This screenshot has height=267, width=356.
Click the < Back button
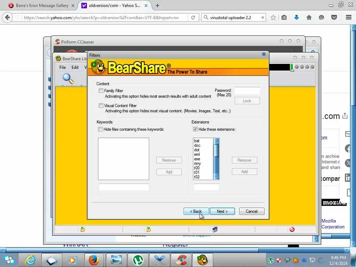[x=196, y=211]
